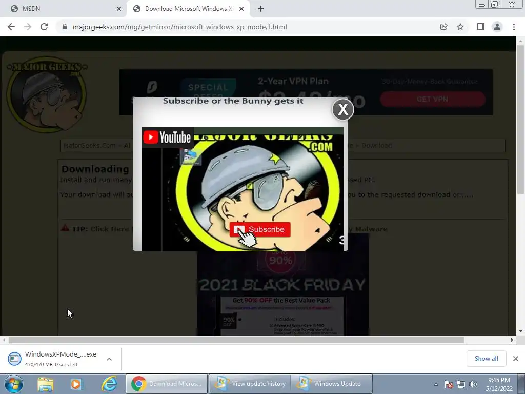
Task: Open the YouTube logo in the popup
Action: [x=168, y=137]
